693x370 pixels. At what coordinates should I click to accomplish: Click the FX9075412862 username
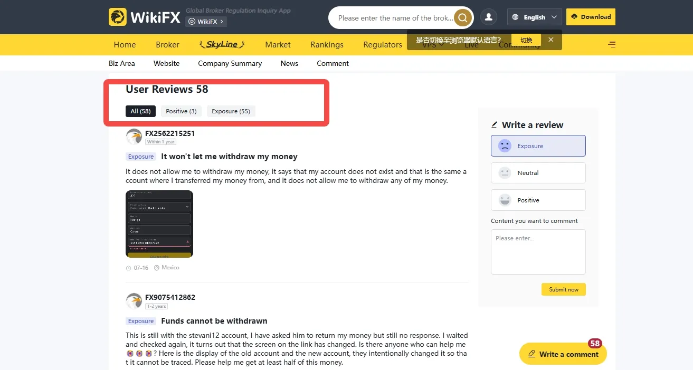point(170,297)
